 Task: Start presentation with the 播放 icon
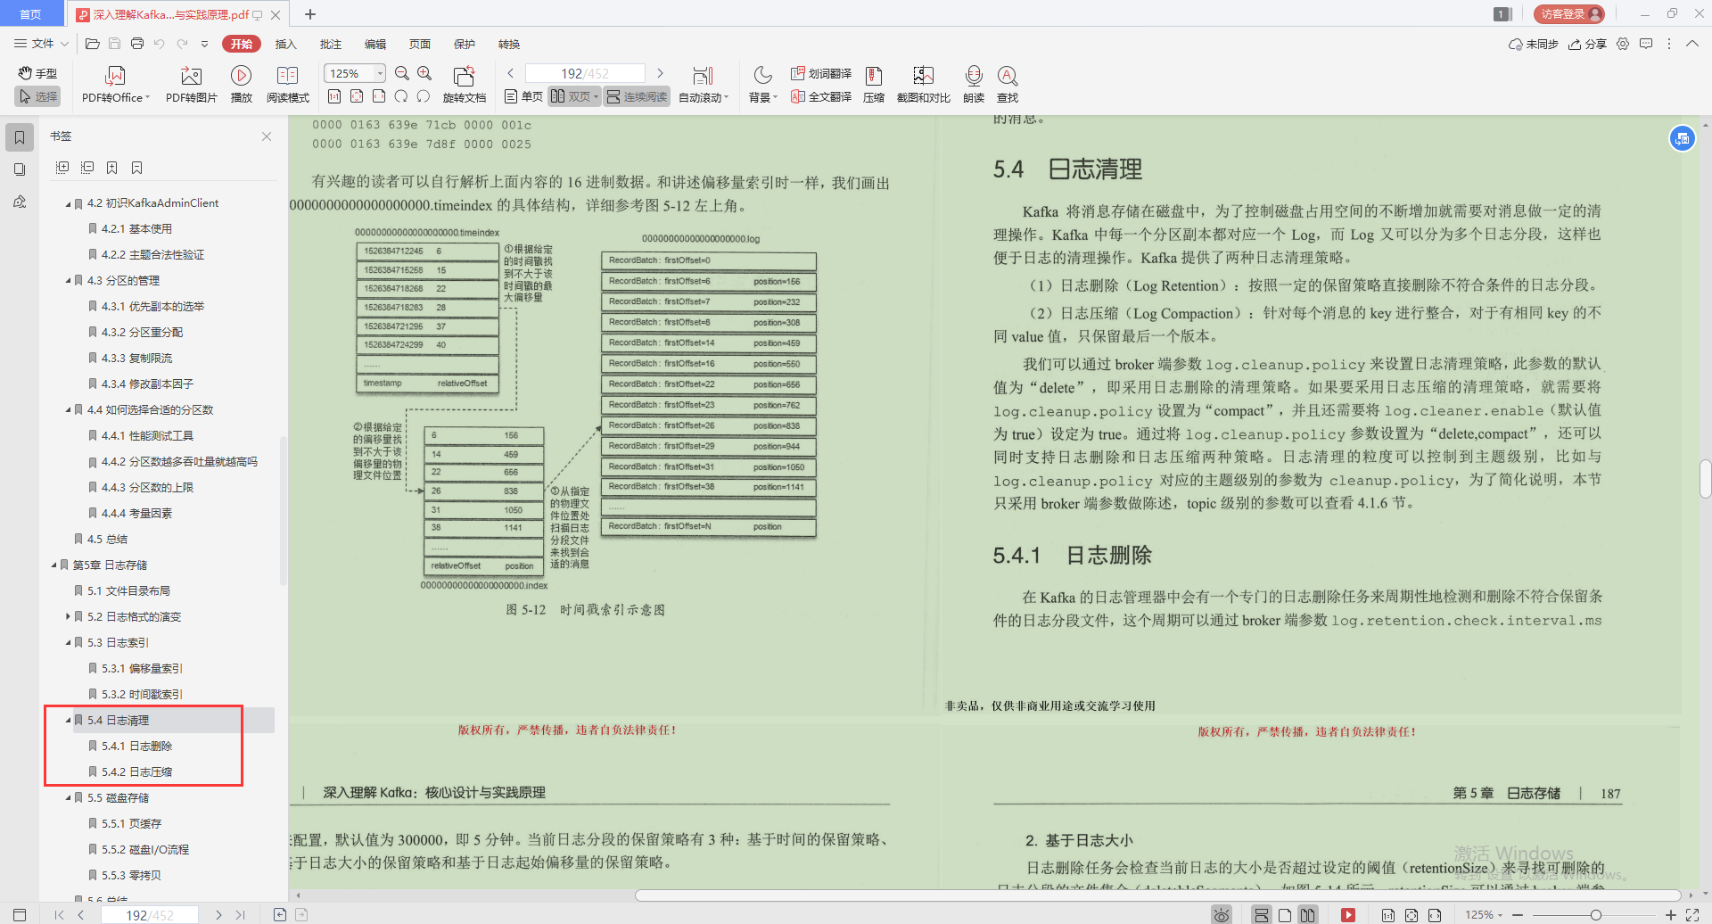click(x=241, y=85)
